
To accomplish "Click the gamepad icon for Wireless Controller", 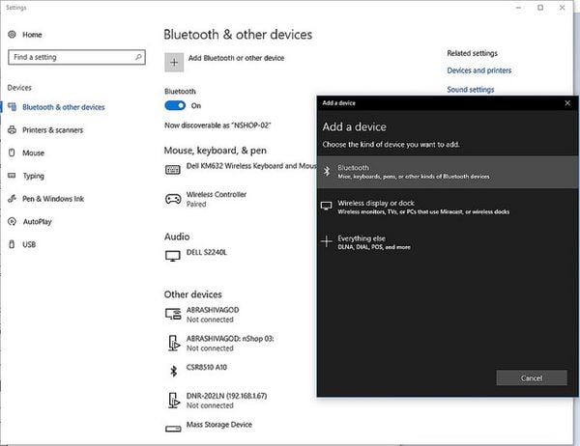I will click(x=173, y=199).
